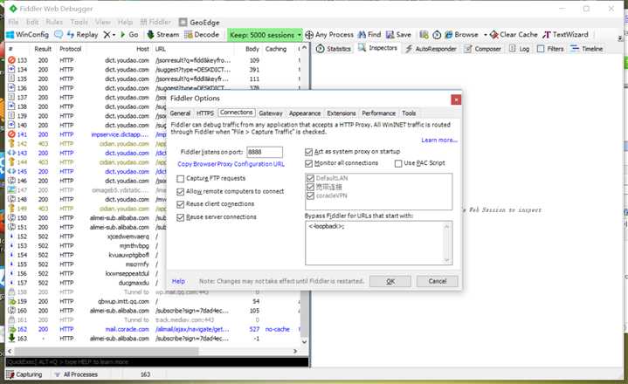Screen dimensions: 628x384
Task: Sort sessions by Host column header
Action: [x=142, y=49]
